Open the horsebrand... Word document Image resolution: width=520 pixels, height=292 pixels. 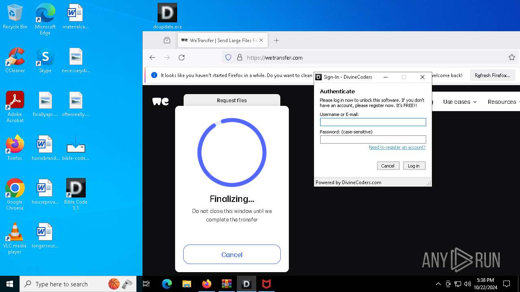coord(45,148)
